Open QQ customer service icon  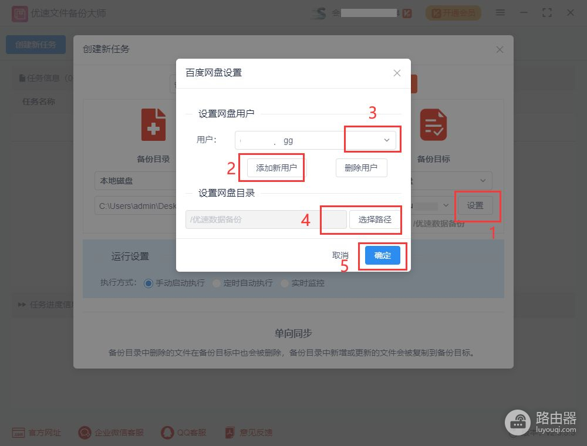tap(167, 433)
